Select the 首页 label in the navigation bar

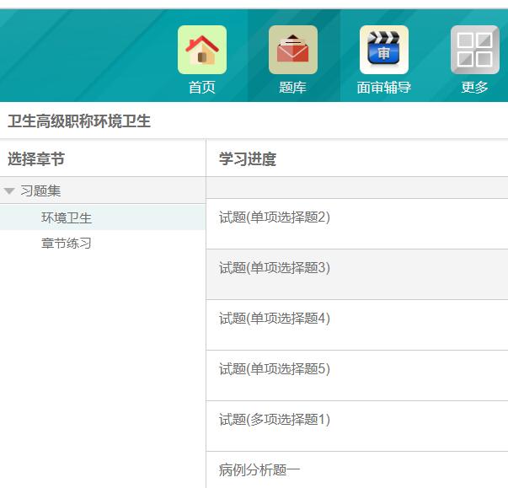[x=202, y=88]
